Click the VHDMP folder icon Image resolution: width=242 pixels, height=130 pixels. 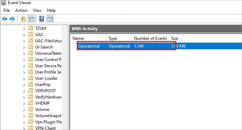(x=30, y=103)
